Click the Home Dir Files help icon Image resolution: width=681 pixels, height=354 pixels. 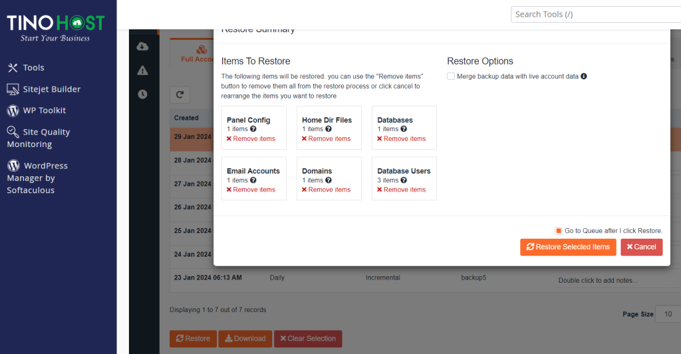click(x=329, y=129)
